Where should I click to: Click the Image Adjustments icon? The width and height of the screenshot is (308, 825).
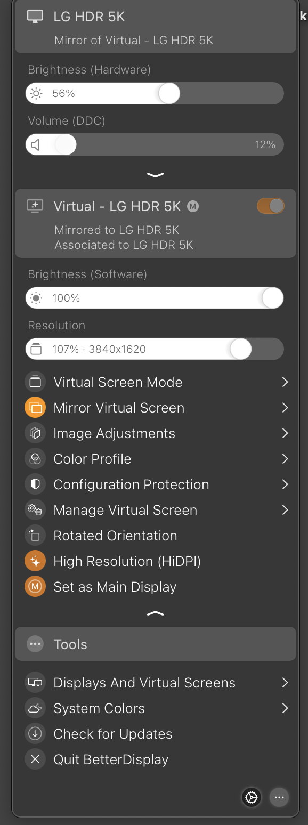pyautogui.click(x=35, y=433)
